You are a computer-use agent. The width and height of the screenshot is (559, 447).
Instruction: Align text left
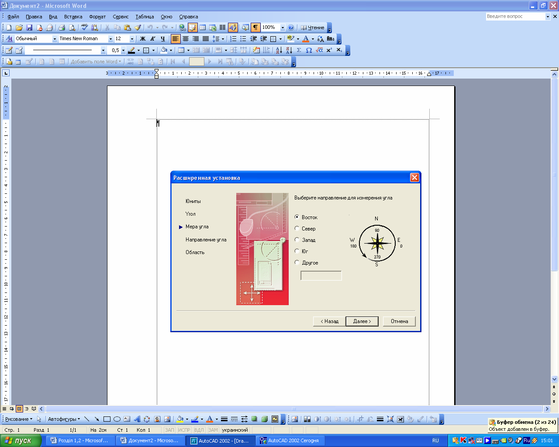tap(176, 39)
